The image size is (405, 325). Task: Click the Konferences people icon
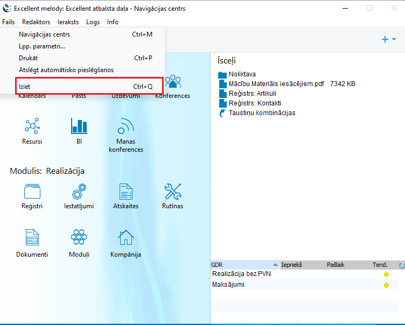coord(173,83)
